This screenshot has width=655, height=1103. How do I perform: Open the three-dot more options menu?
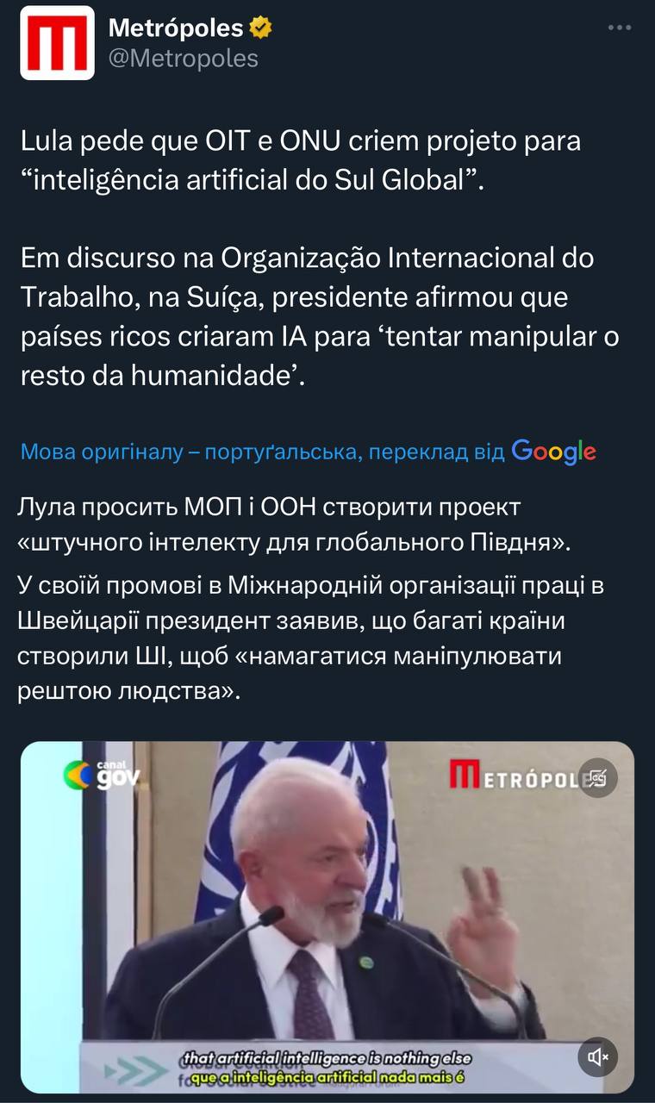click(620, 28)
